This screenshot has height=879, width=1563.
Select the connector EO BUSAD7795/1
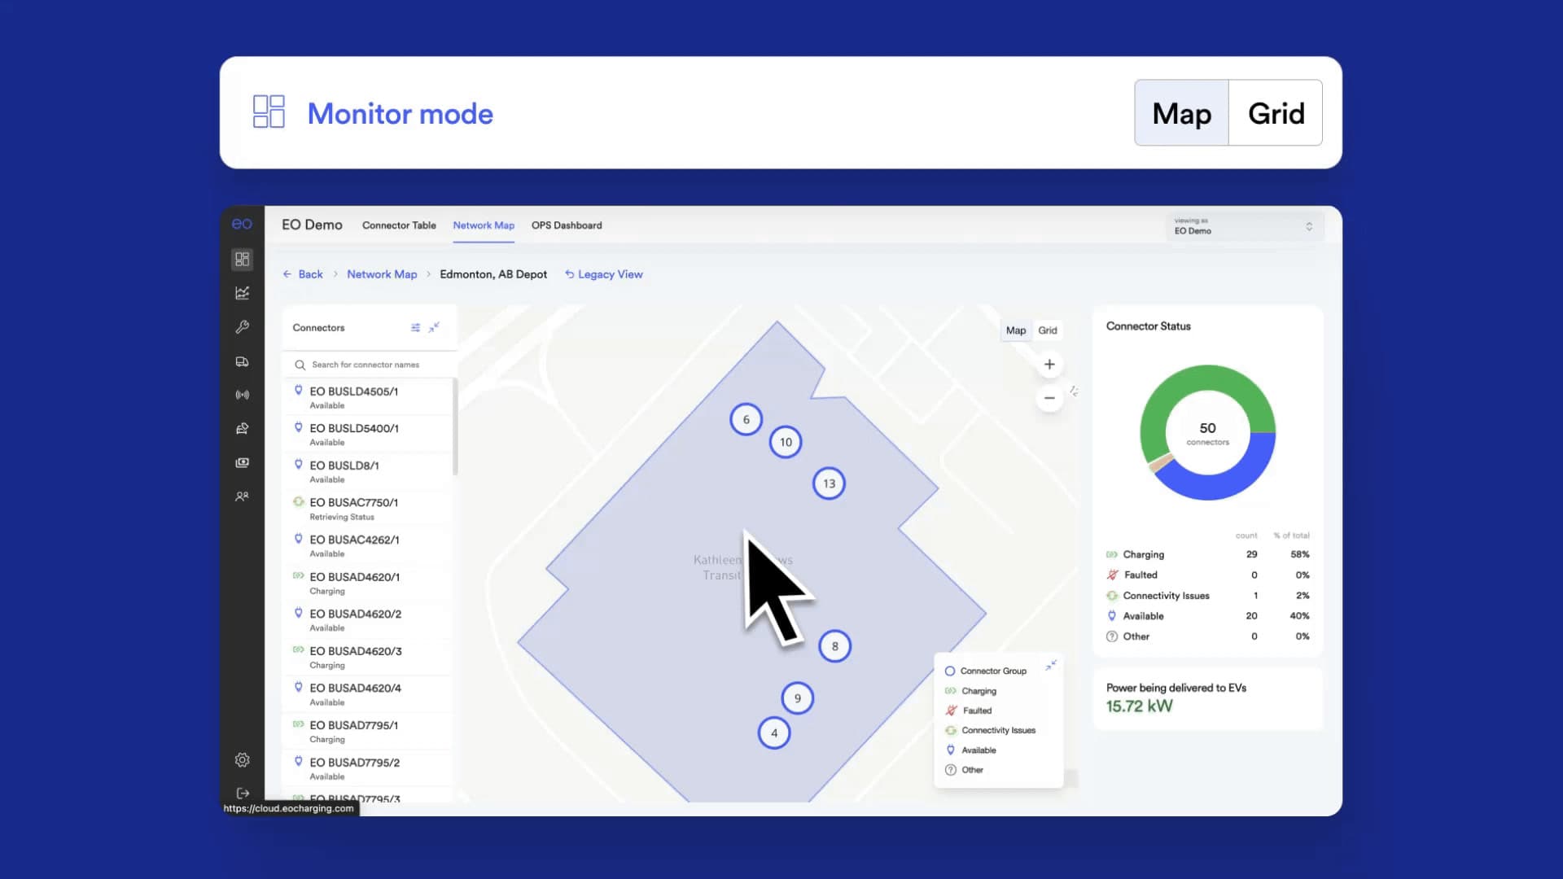tap(368, 731)
